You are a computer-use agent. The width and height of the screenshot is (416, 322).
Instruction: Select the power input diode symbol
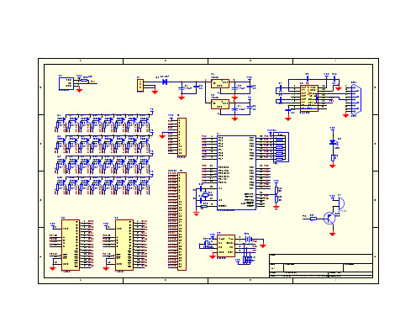165,82
